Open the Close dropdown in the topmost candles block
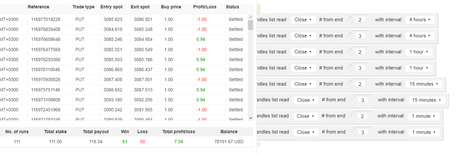 (x=303, y=20)
